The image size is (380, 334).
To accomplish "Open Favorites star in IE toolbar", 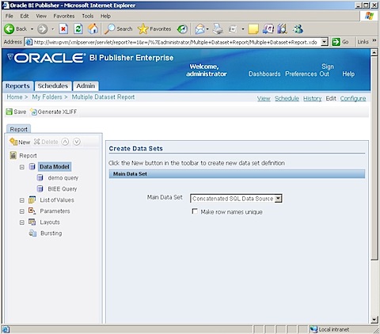I will 142,28.
